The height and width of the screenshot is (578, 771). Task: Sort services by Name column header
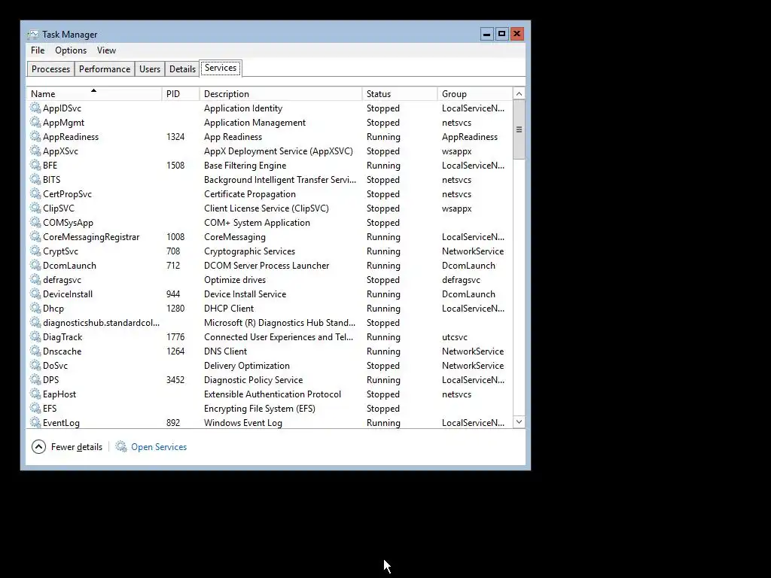tap(94, 93)
